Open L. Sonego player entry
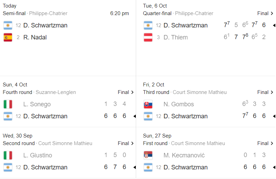This screenshot has height=179, width=276. [37, 104]
